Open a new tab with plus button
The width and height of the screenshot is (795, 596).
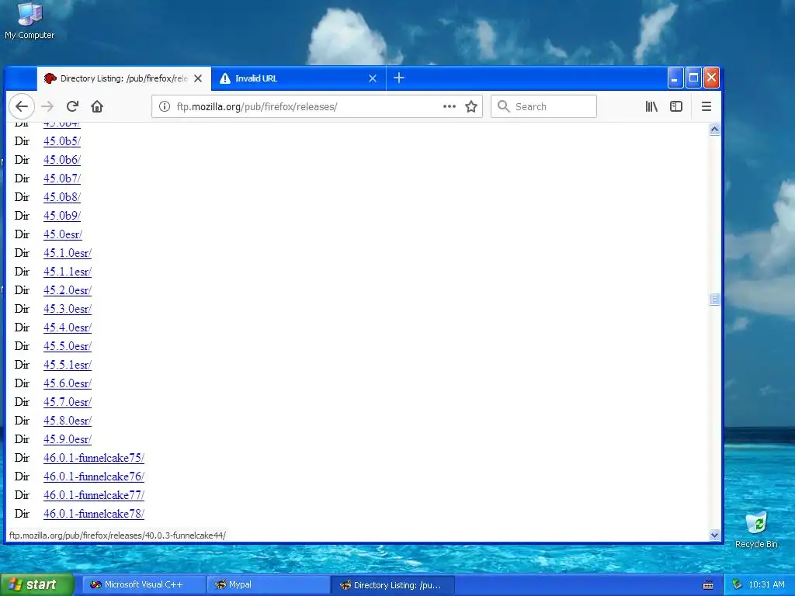click(399, 78)
